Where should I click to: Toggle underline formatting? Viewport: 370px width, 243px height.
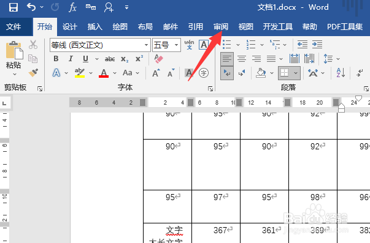pyautogui.click(x=85, y=59)
